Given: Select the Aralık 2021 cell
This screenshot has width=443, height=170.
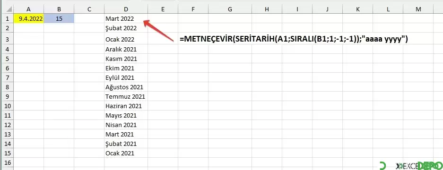Looking at the screenshot, I should (x=126, y=49).
